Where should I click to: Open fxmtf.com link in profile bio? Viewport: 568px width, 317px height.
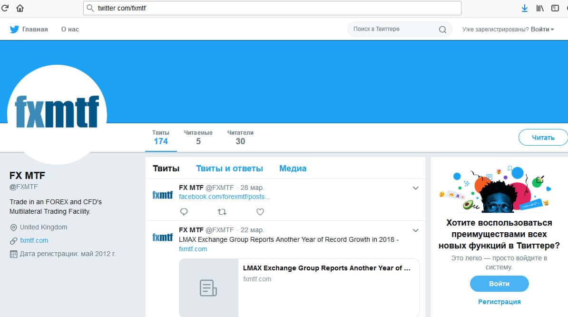34,240
